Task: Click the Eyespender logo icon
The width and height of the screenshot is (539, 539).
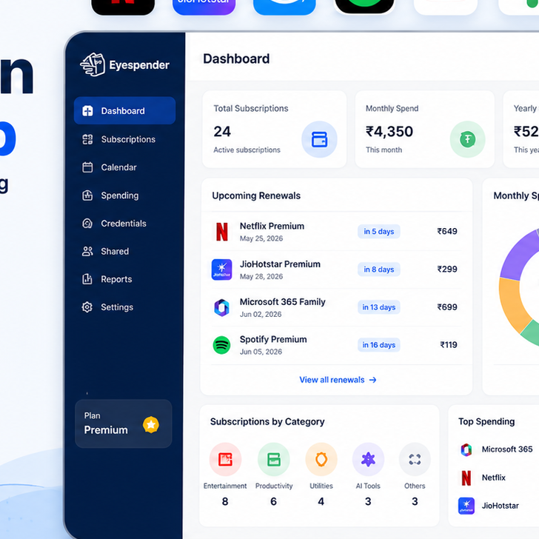Action: point(93,64)
